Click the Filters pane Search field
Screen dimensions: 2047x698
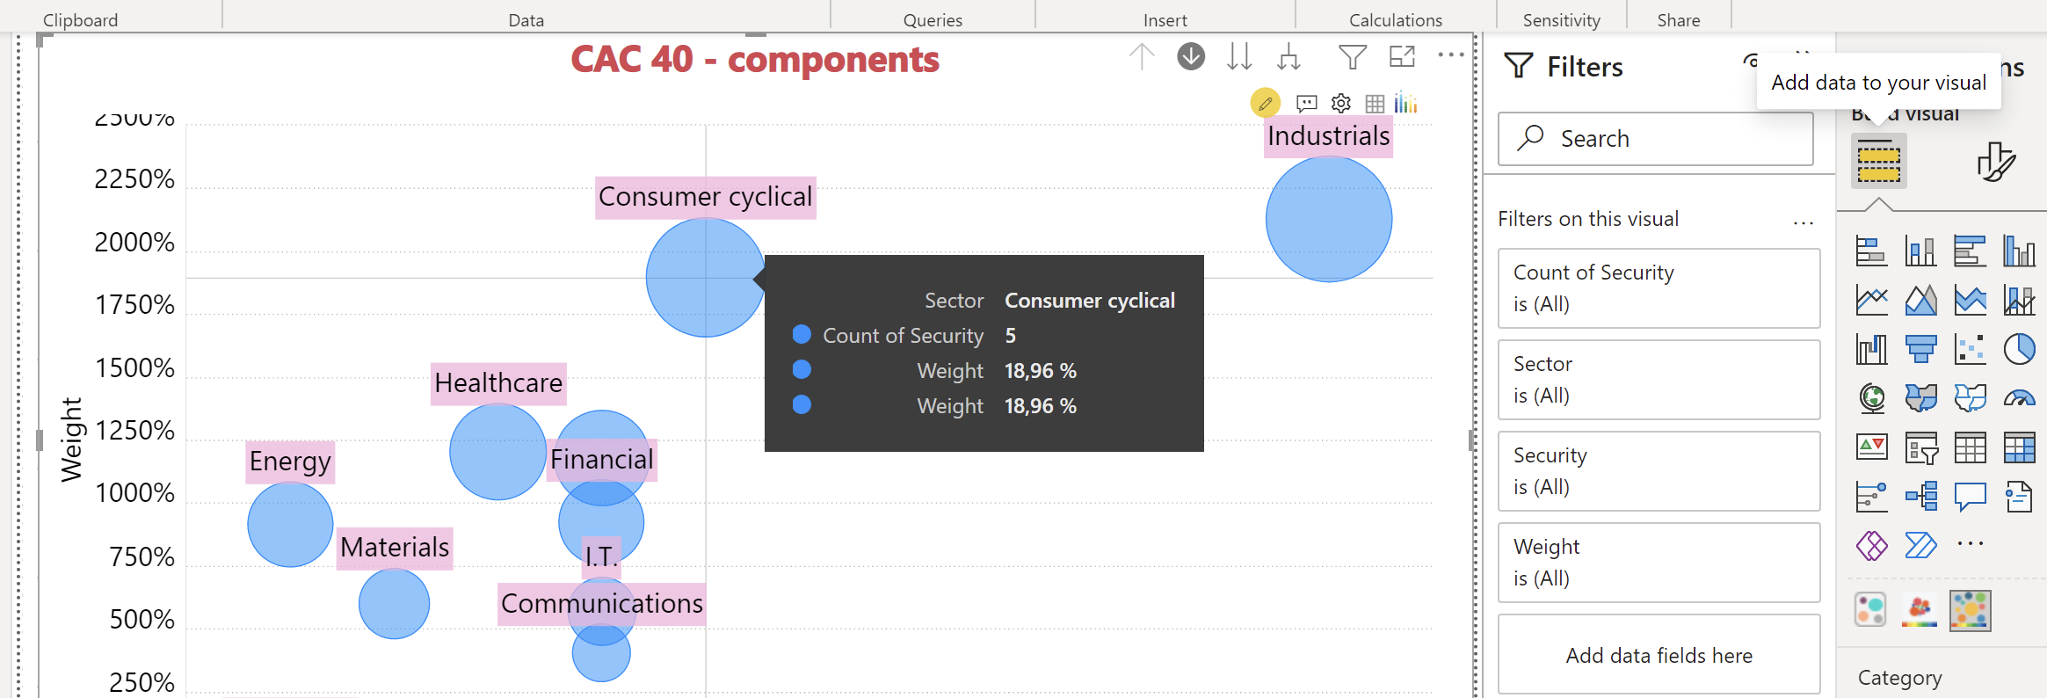(x=1655, y=139)
